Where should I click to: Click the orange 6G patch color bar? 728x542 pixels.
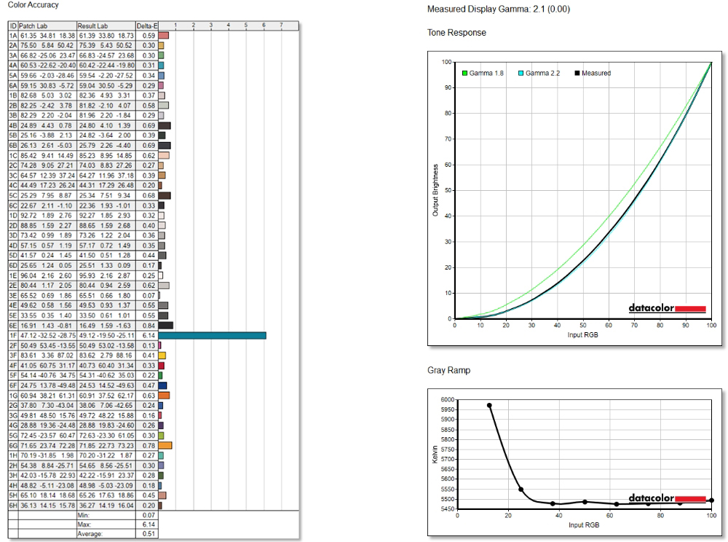pos(165,445)
